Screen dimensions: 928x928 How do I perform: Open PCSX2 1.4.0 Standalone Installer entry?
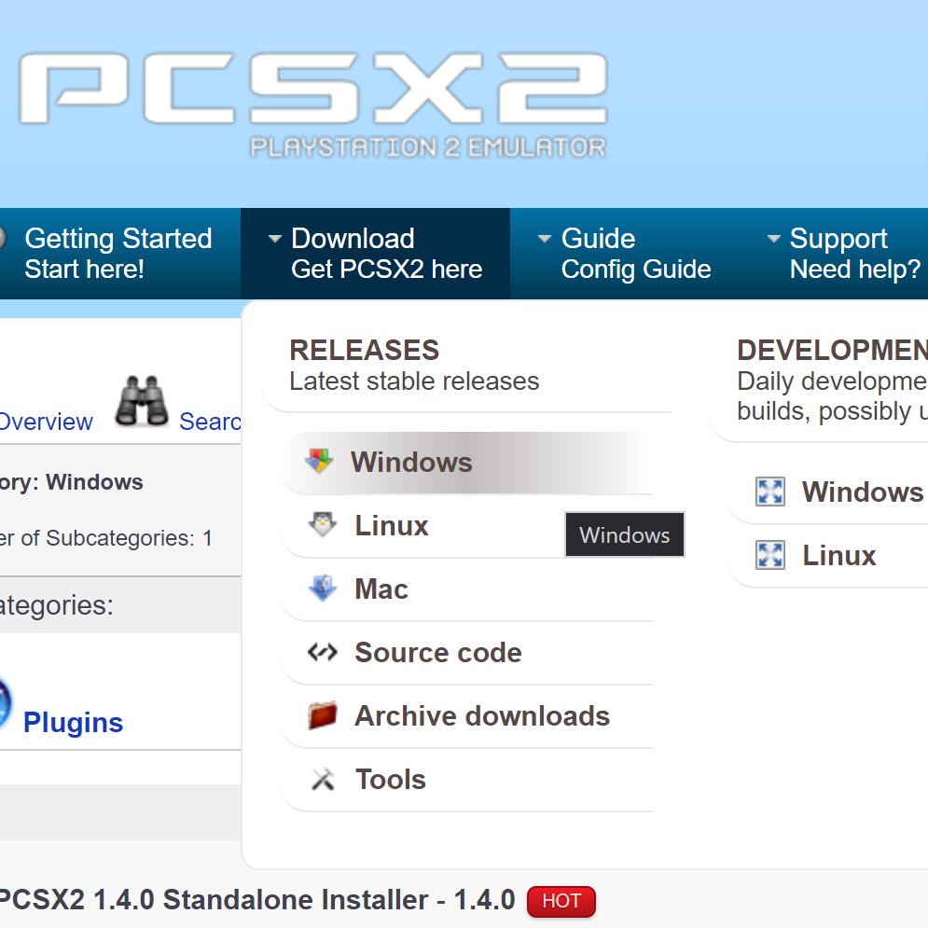(257, 900)
